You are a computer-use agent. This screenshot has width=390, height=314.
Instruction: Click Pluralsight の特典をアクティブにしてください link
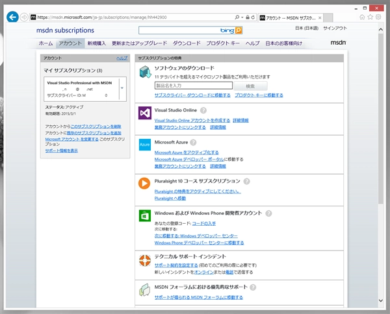tap(198, 191)
